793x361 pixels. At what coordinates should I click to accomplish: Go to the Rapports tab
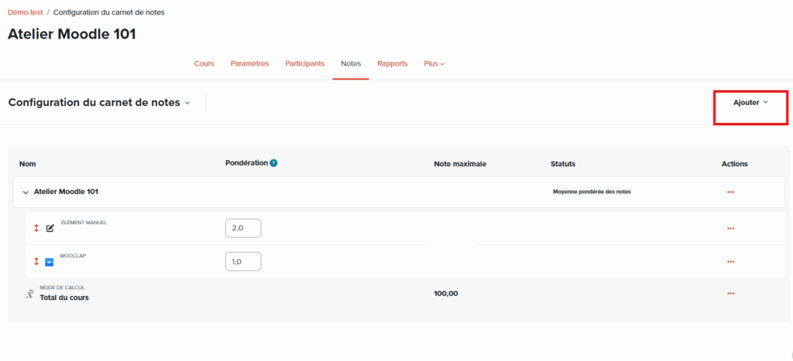click(392, 63)
